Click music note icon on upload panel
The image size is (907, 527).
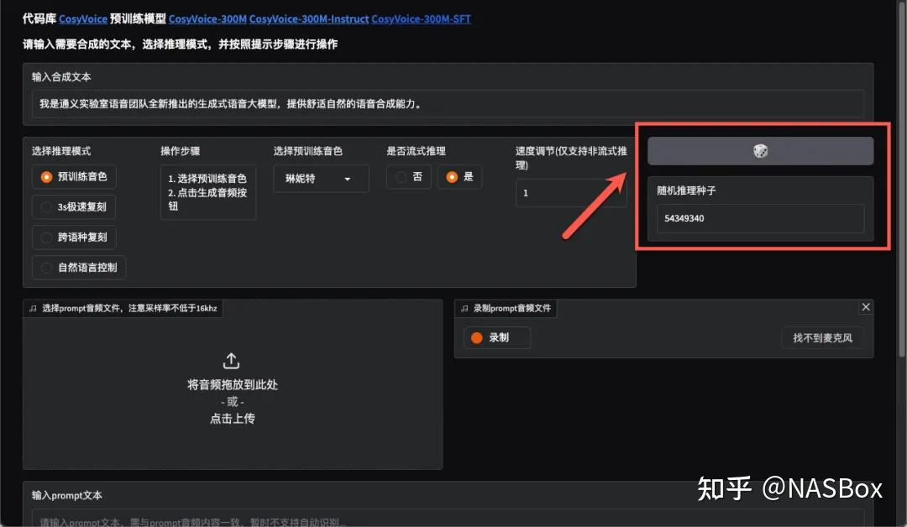33,309
